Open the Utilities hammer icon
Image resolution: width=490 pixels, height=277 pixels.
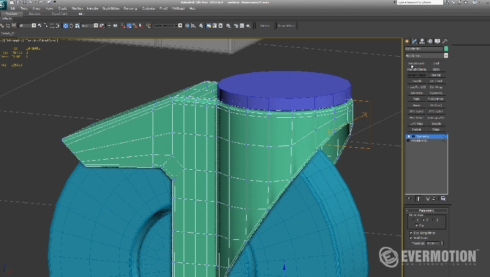point(445,41)
